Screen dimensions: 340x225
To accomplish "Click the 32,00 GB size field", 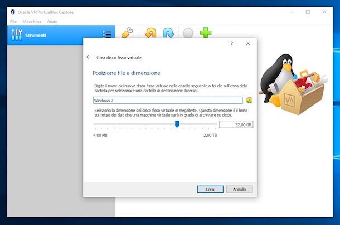I will pyautogui.click(x=236, y=124).
